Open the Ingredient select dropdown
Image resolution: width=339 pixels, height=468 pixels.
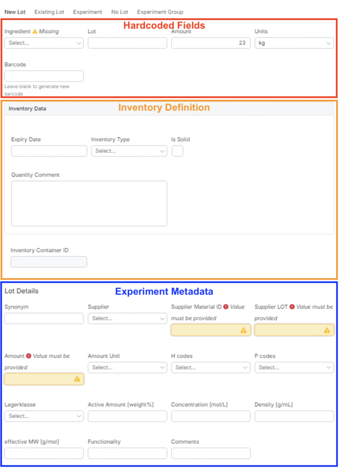(x=44, y=43)
